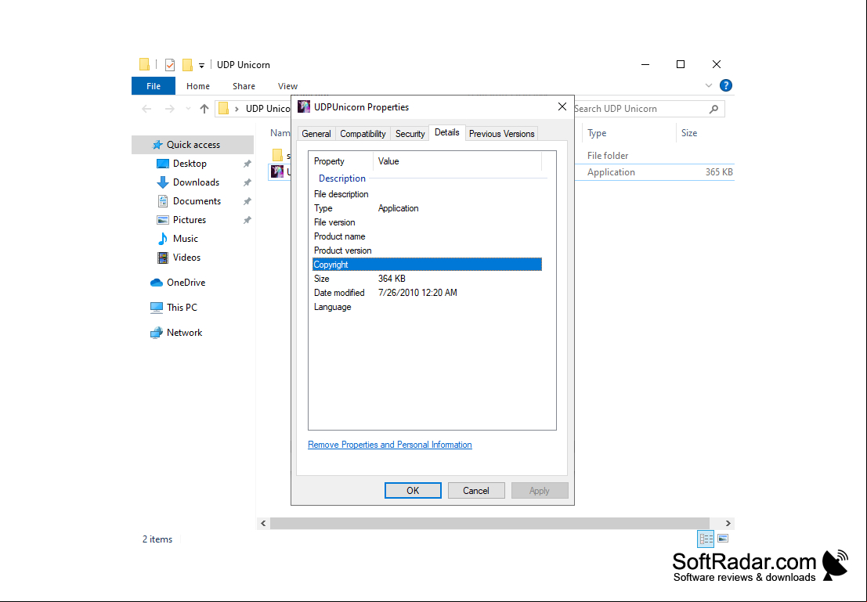Click the Value column header
This screenshot has width=867, height=602.
[x=458, y=161]
